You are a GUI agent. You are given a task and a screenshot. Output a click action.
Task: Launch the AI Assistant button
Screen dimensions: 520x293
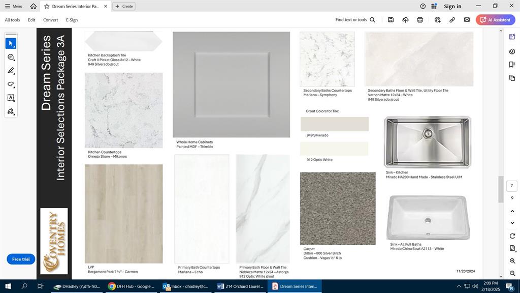[x=496, y=20]
